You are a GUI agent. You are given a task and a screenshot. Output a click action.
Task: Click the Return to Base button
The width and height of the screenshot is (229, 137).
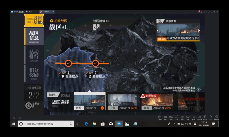[34, 21]
